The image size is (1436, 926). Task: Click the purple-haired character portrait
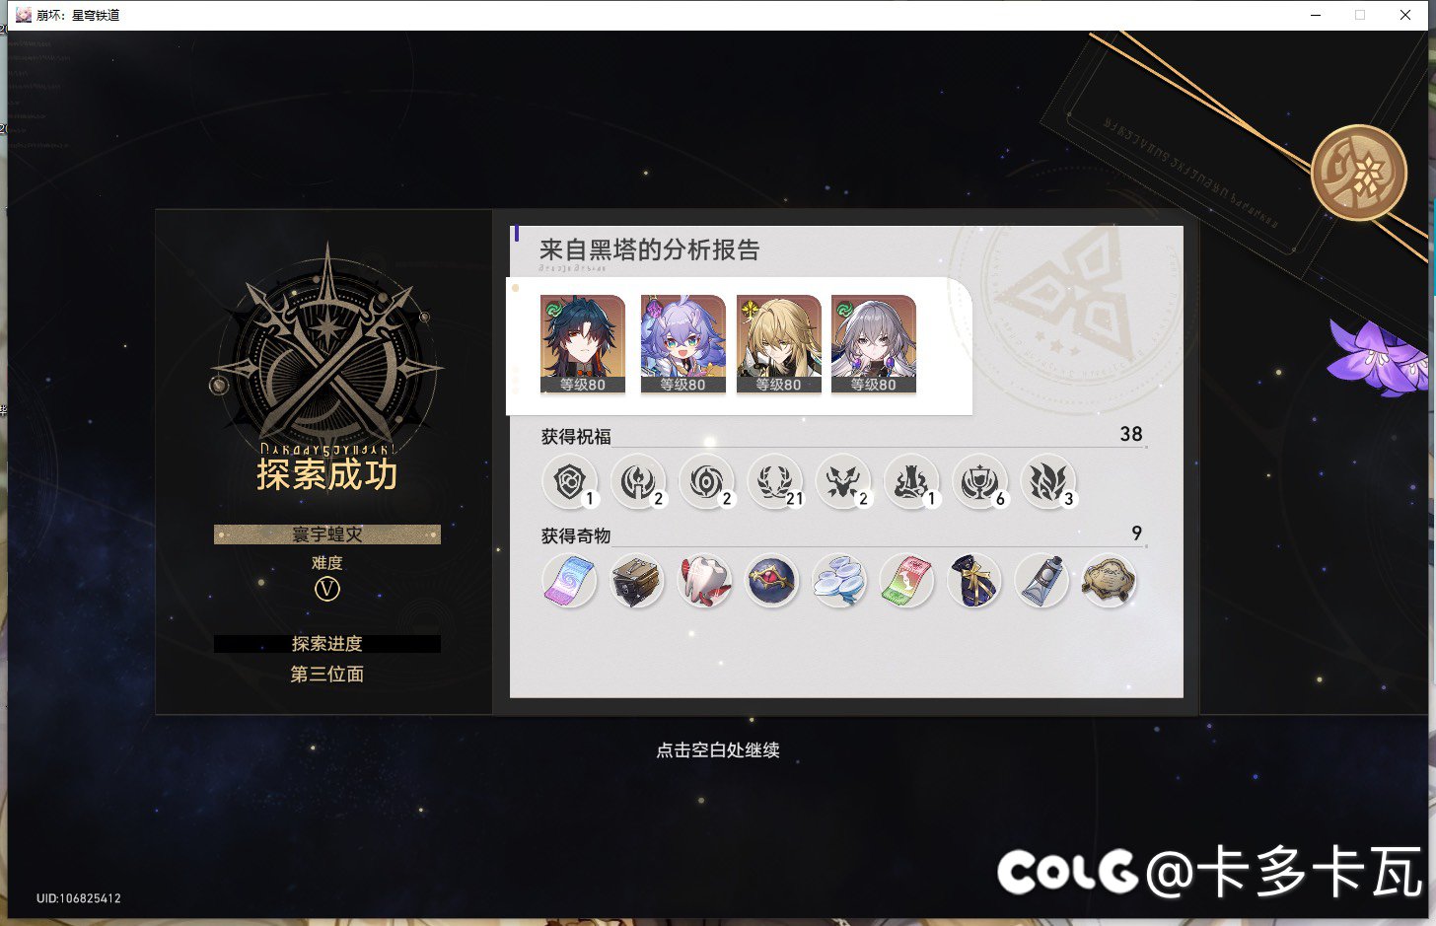(x=682, y=344)
